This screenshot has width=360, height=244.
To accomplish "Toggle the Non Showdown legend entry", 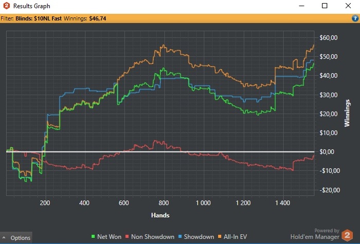I will click(x=150, y=237).
